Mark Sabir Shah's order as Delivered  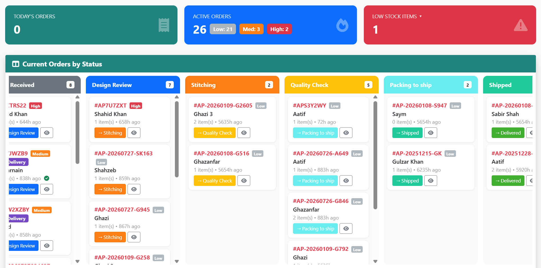coord(508,133)
